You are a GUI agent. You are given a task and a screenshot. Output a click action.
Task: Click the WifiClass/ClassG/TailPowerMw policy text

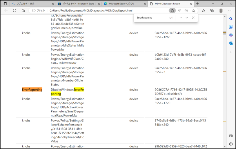coord(68,59)
